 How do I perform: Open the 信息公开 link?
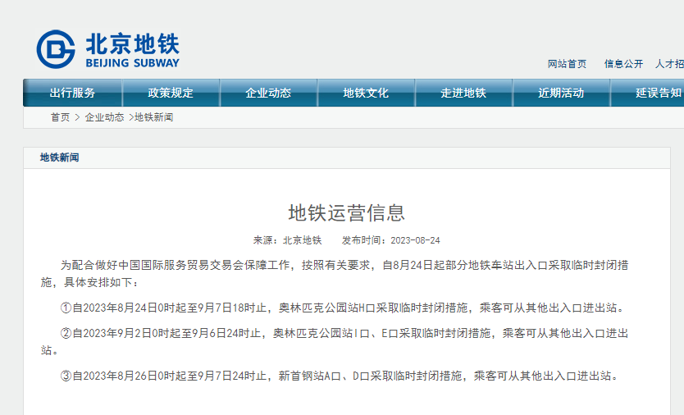623,64
